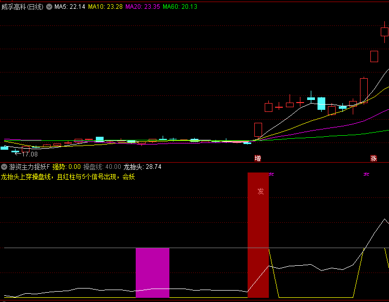Open the main chart indicator dropdown arrow

tap(49, 7)
